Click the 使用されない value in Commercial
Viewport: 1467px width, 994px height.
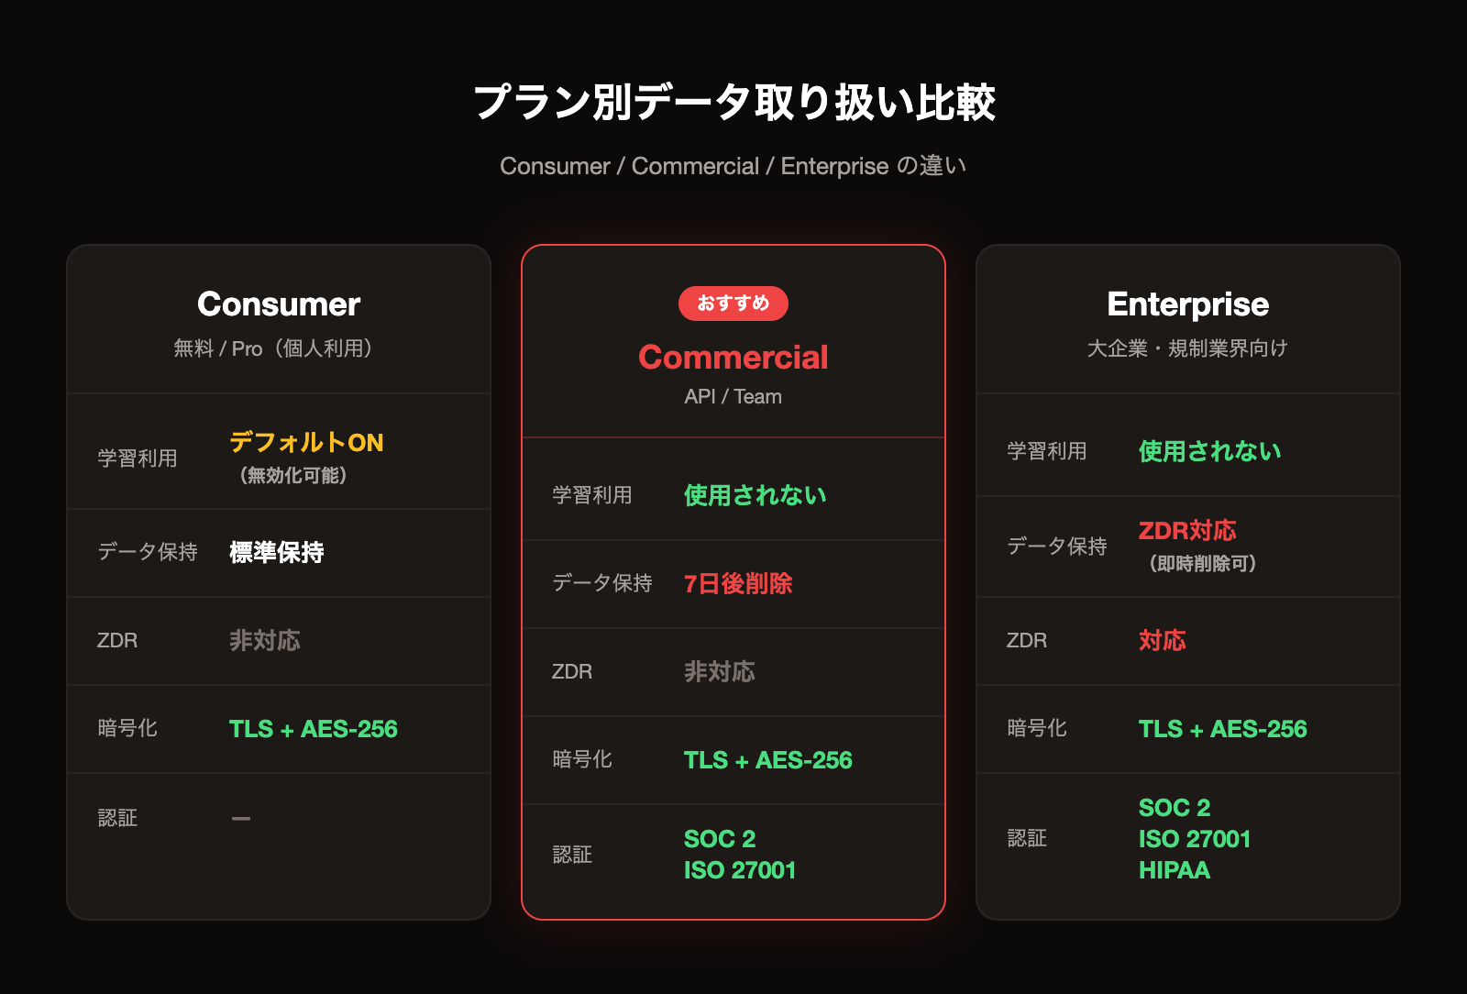point(755,496)
